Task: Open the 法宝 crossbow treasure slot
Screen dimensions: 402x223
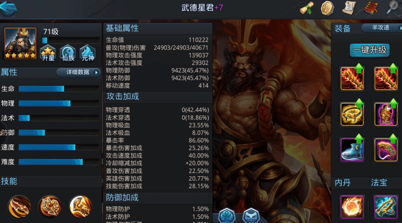Action: [x=386, y=207]
